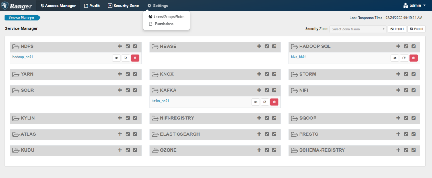432x178 pixels.
Task: Edit the hive_hh01 service
Action: click(x=404, y=58)
